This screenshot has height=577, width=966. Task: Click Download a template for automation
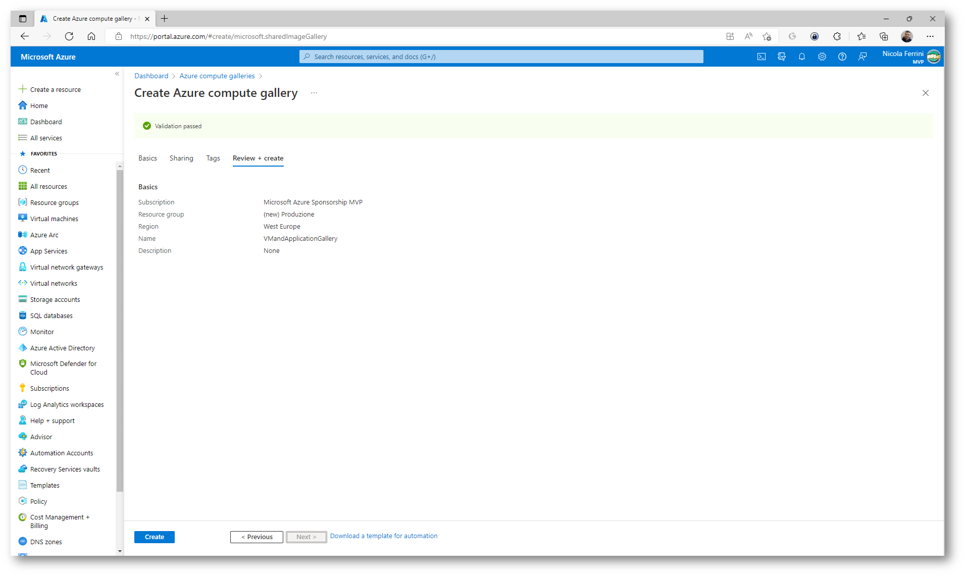click(x=384, y=536)
